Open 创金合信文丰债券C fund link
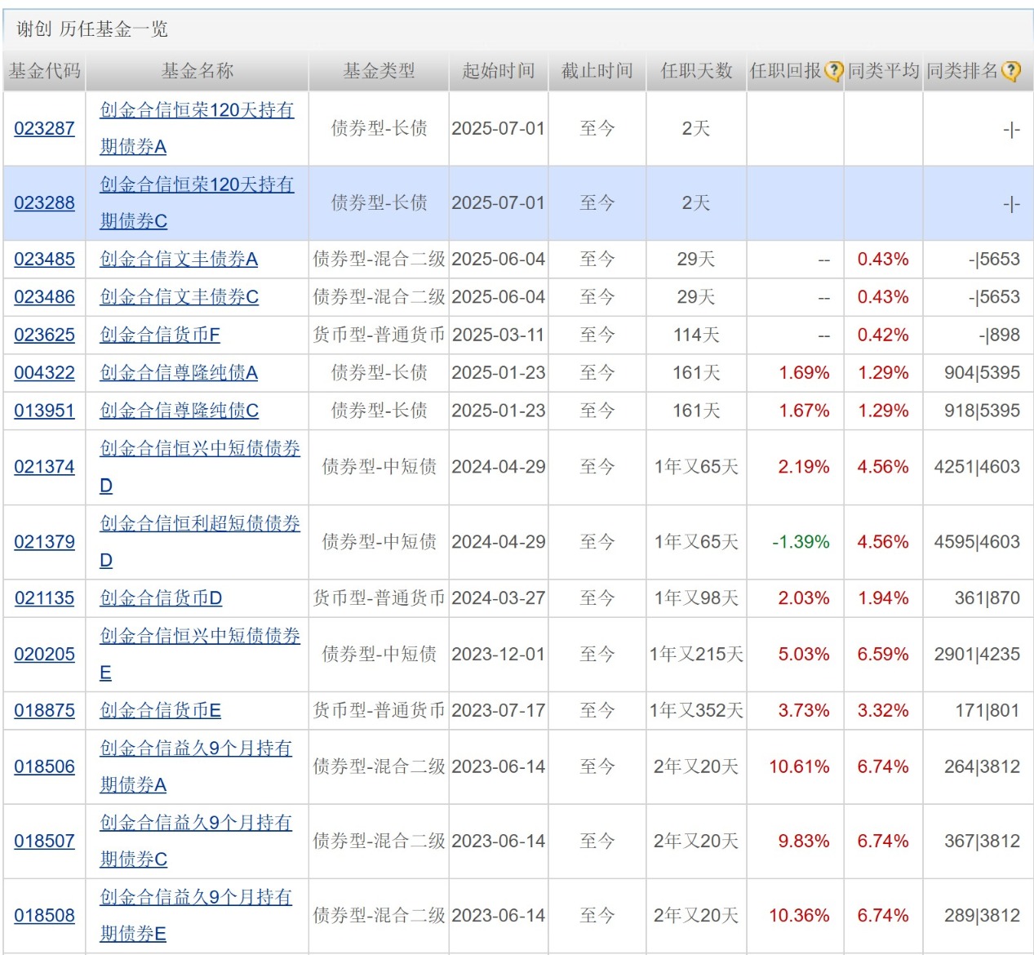This screenshot has width=1034, height=955. click(x=179, y=297)
